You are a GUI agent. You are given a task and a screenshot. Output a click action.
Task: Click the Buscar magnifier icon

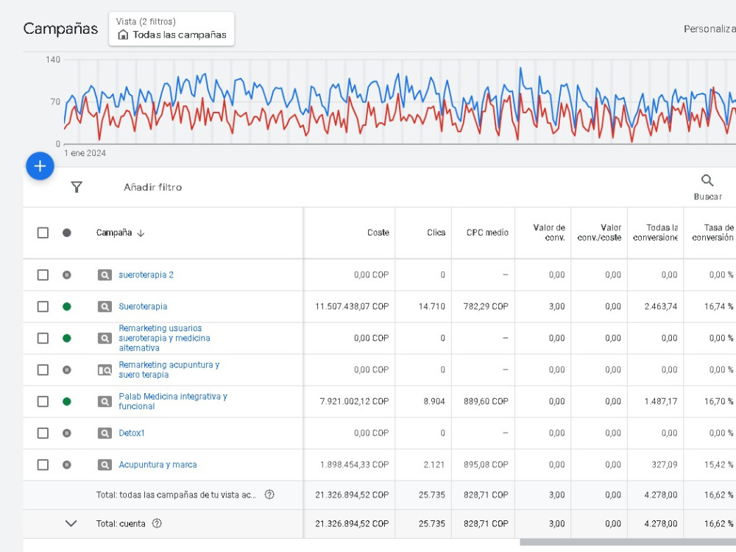pyautogui.click(x=707, y=180)
